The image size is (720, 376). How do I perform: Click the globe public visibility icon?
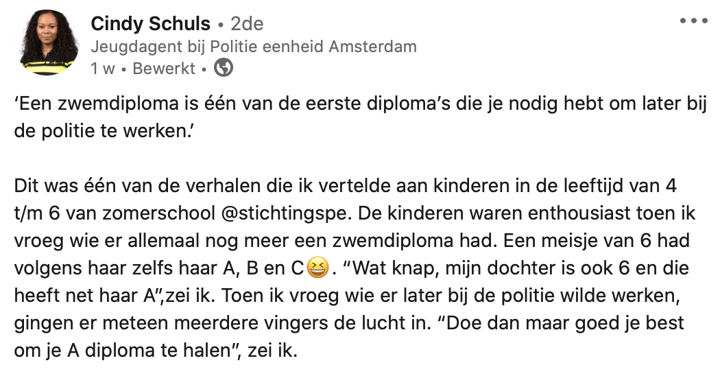point(224,68)
